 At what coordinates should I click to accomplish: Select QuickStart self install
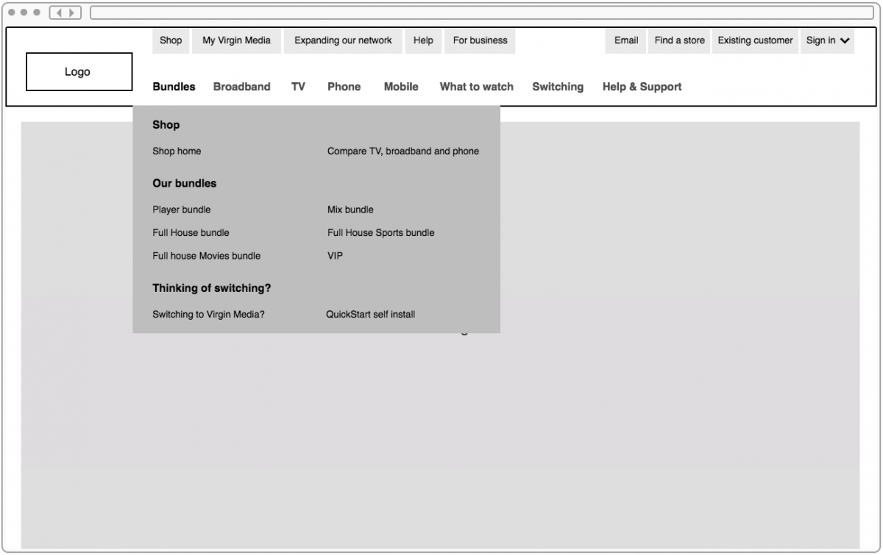tap(371, 314)
